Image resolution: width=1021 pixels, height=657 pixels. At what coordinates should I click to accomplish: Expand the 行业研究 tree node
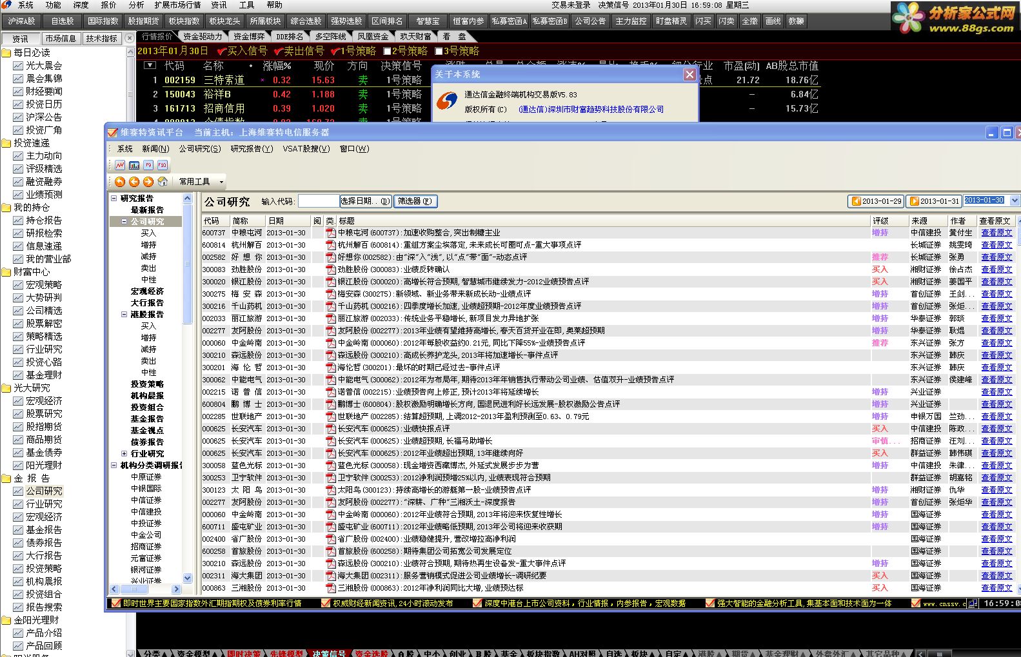(x=124, y=454)
